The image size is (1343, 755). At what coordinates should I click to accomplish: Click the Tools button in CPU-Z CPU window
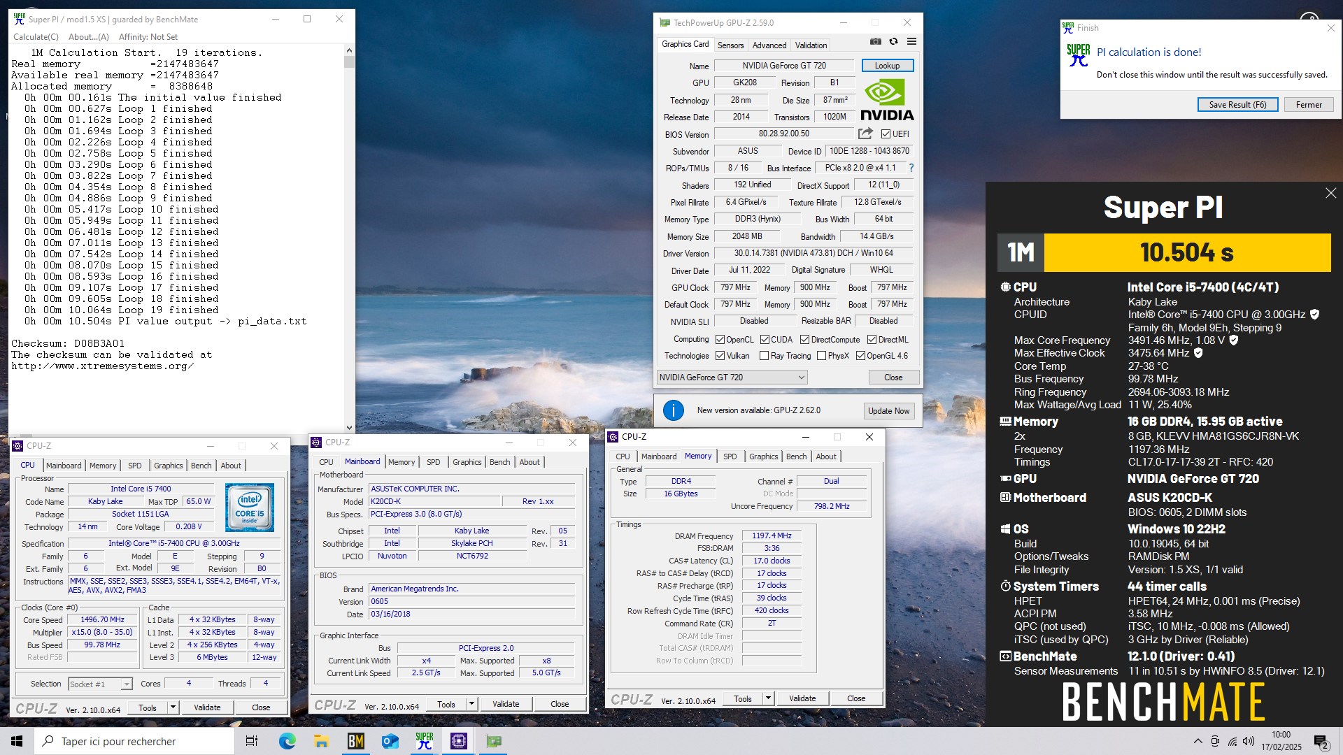[147, 707]
